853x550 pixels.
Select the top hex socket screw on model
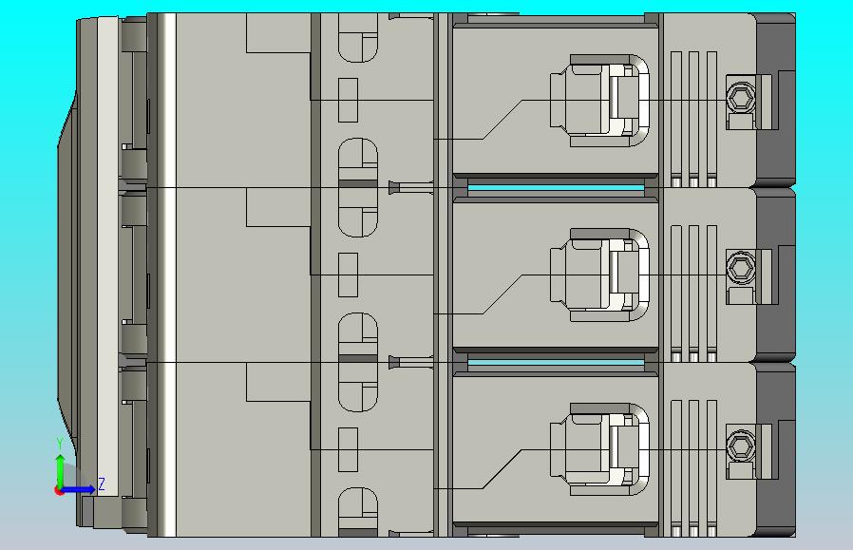click(740, 99)
